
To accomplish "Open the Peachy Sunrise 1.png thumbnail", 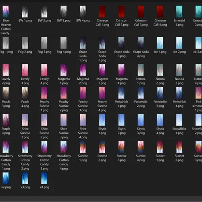I will (x=44, y=93).
